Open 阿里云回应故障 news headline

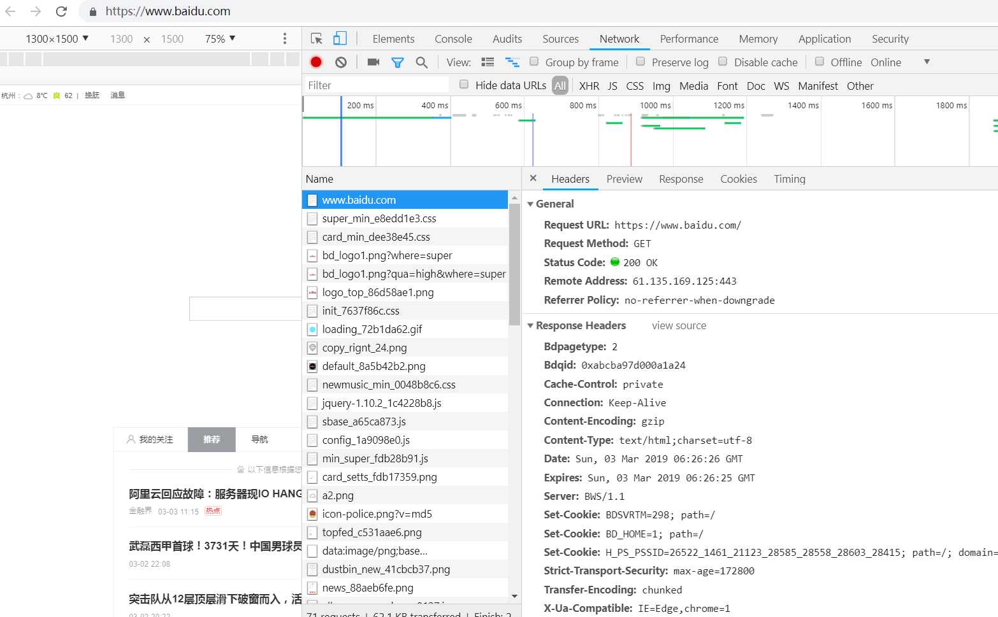[x=215, y=493]
